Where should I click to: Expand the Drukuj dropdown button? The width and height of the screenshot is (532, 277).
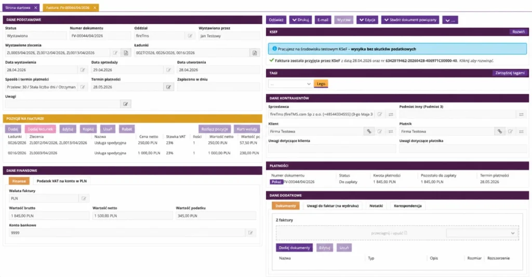click(x=301, y=20)
